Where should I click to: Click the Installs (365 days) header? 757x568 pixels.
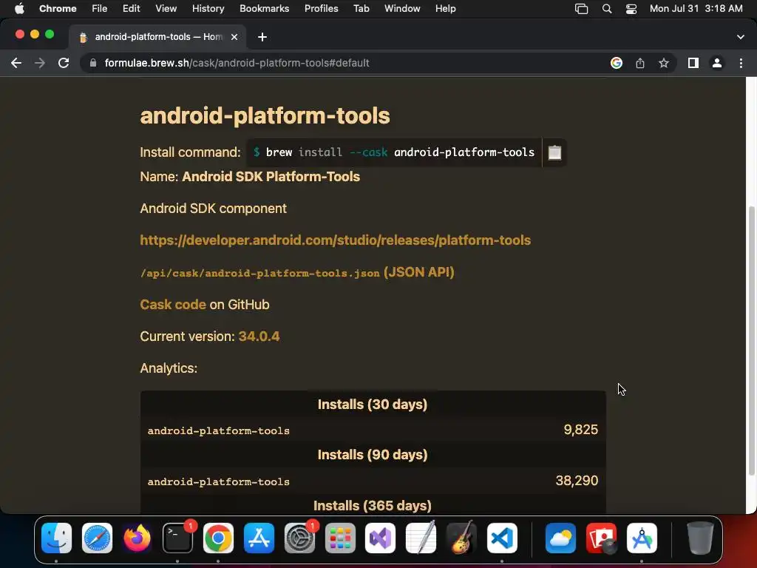pyautogui.click(x=373, y=506)
